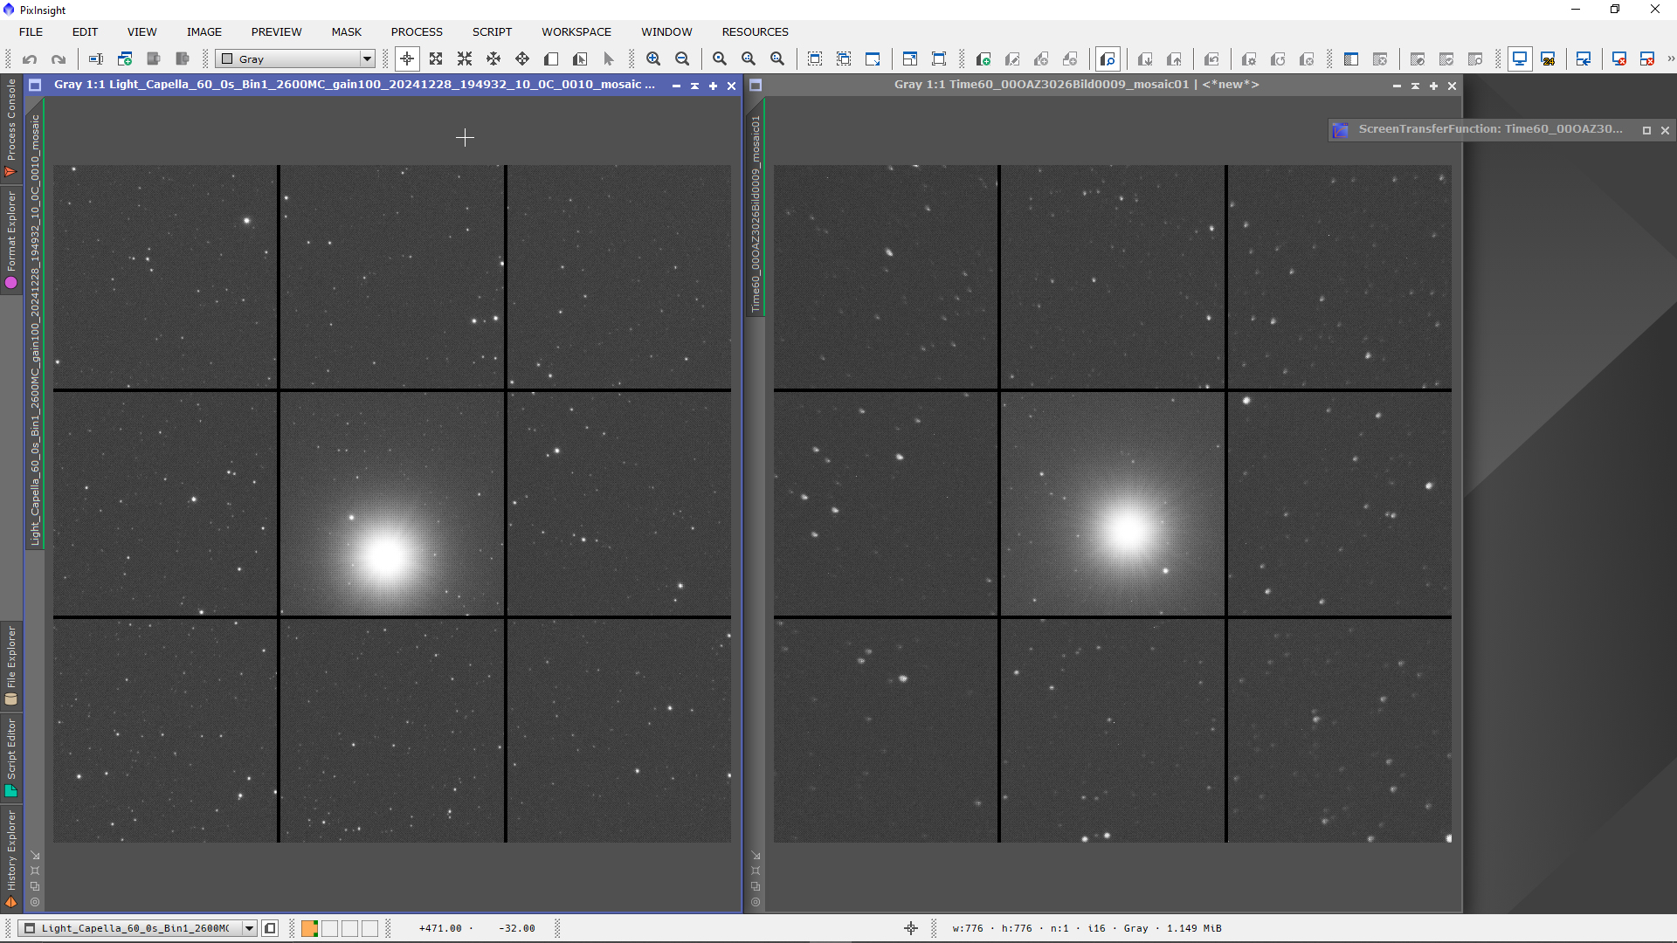1677x943 pixels.
Task: Click the Time60 window title icon
Action: pos(756,85)
